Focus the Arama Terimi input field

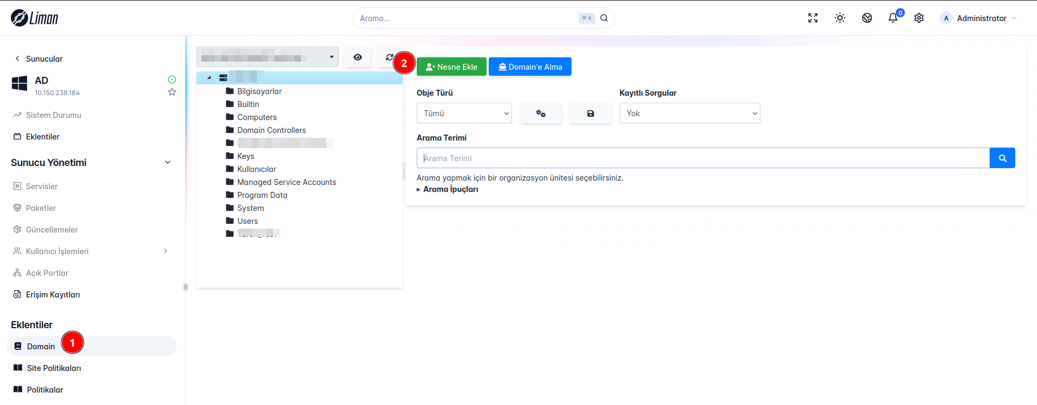coord(703,158)
